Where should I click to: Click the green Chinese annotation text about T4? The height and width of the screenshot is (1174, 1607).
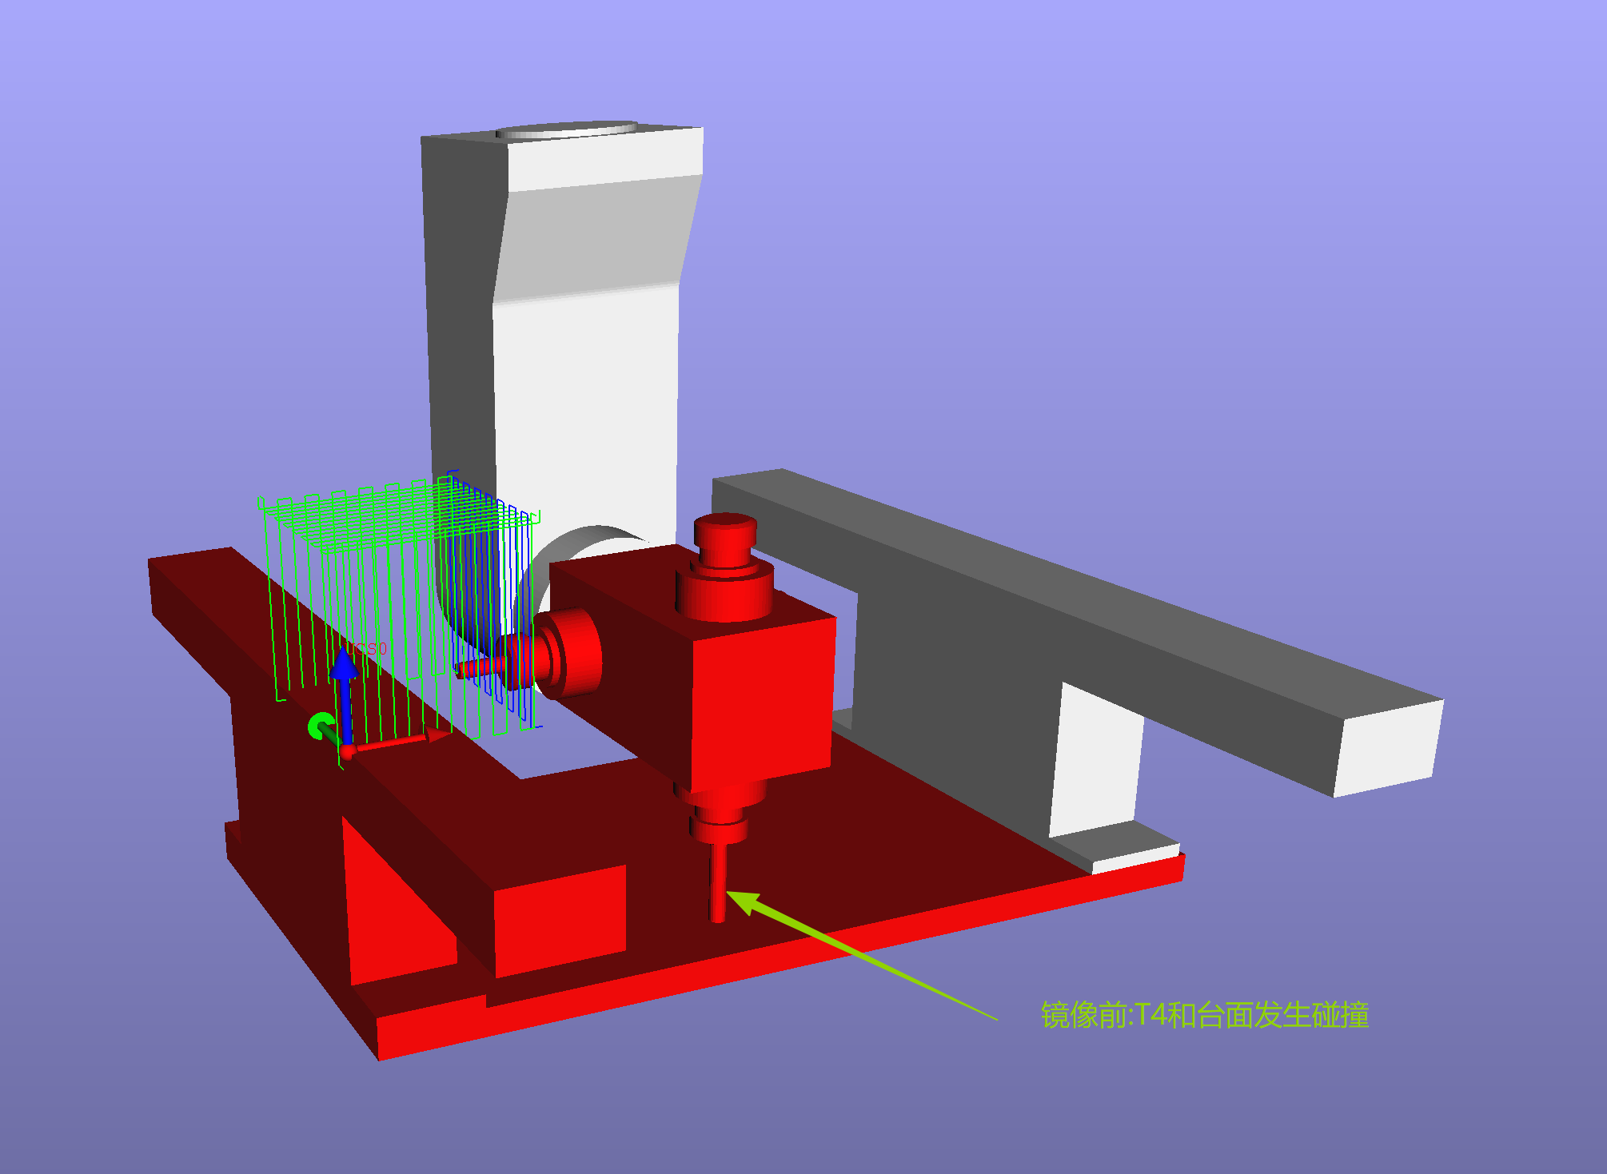tap(1204, 1015)
